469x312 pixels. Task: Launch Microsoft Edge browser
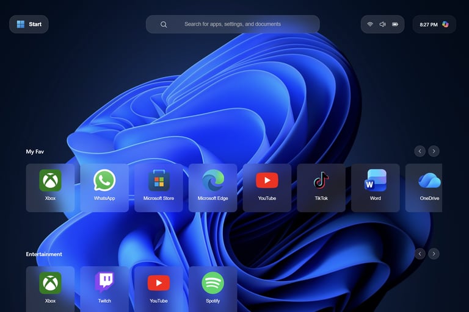[x=213, y=188]
